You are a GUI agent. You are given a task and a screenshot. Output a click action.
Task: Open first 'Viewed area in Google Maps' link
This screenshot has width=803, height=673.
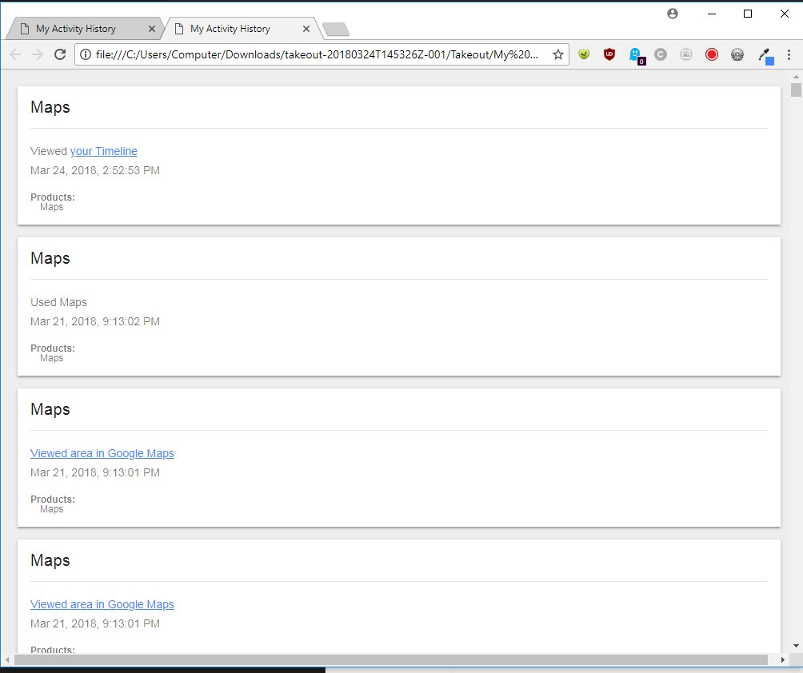click(102, 453)
